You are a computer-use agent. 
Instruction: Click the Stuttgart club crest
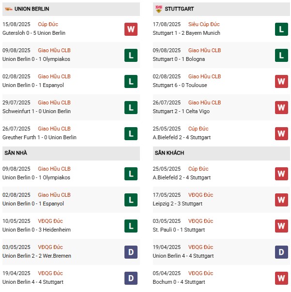pos(158,9)
